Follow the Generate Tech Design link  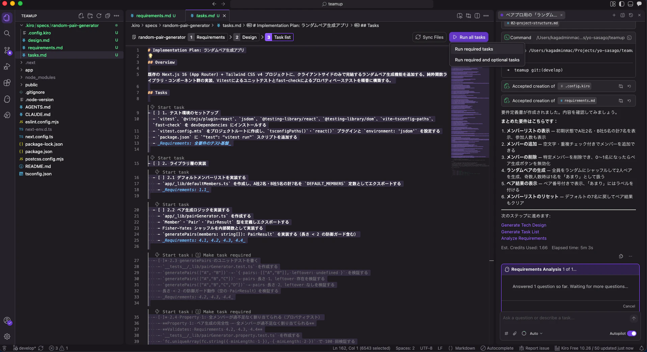point(523,225)
